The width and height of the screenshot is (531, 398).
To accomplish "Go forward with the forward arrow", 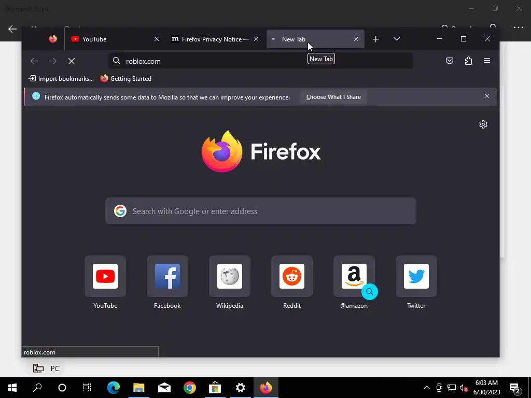I will [53, 61].
